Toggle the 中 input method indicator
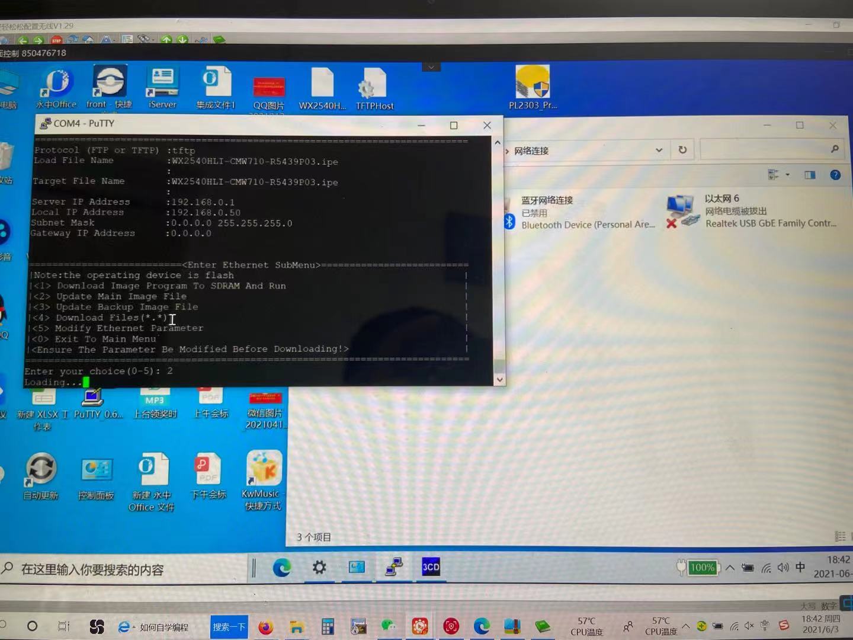The height and width of the screenshot is (640, 853). point(800,567)
